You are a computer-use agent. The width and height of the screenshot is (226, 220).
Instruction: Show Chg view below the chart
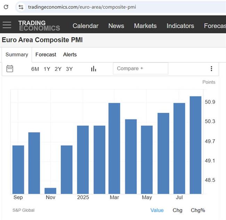(x=177, y=210)
